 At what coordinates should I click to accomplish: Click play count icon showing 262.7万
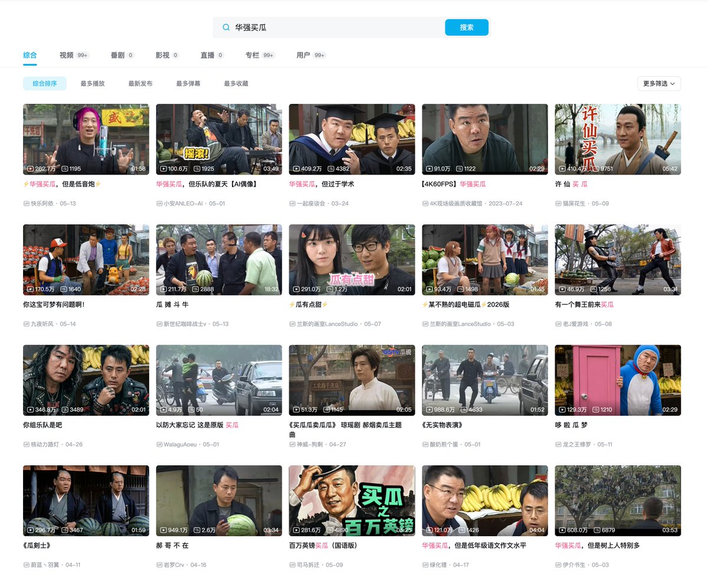click(31, 169)
